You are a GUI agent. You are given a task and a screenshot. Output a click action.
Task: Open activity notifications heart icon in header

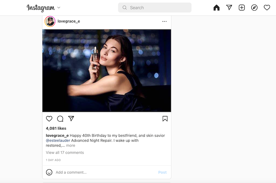[267, 8]
